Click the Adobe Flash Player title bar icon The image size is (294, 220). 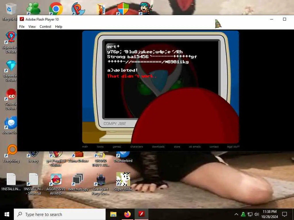point(22,19)
